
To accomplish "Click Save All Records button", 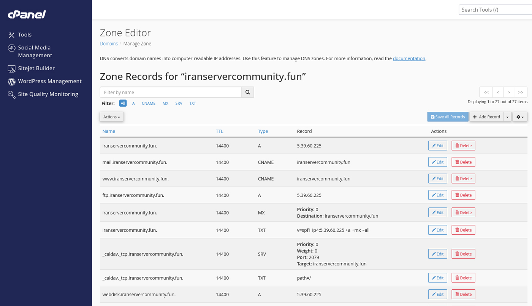I will pos(448,117).
